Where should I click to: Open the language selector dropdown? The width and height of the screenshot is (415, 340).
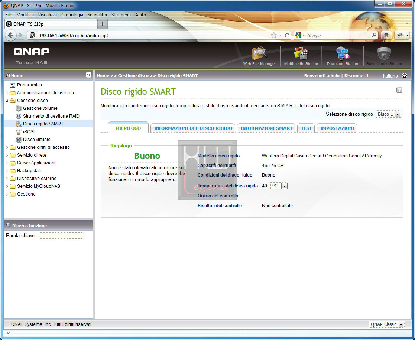click(405, 76)
